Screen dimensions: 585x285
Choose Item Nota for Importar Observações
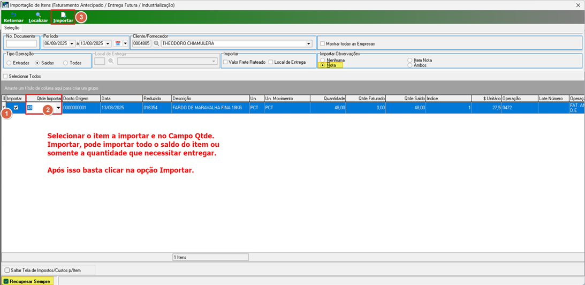pos(409,60)
